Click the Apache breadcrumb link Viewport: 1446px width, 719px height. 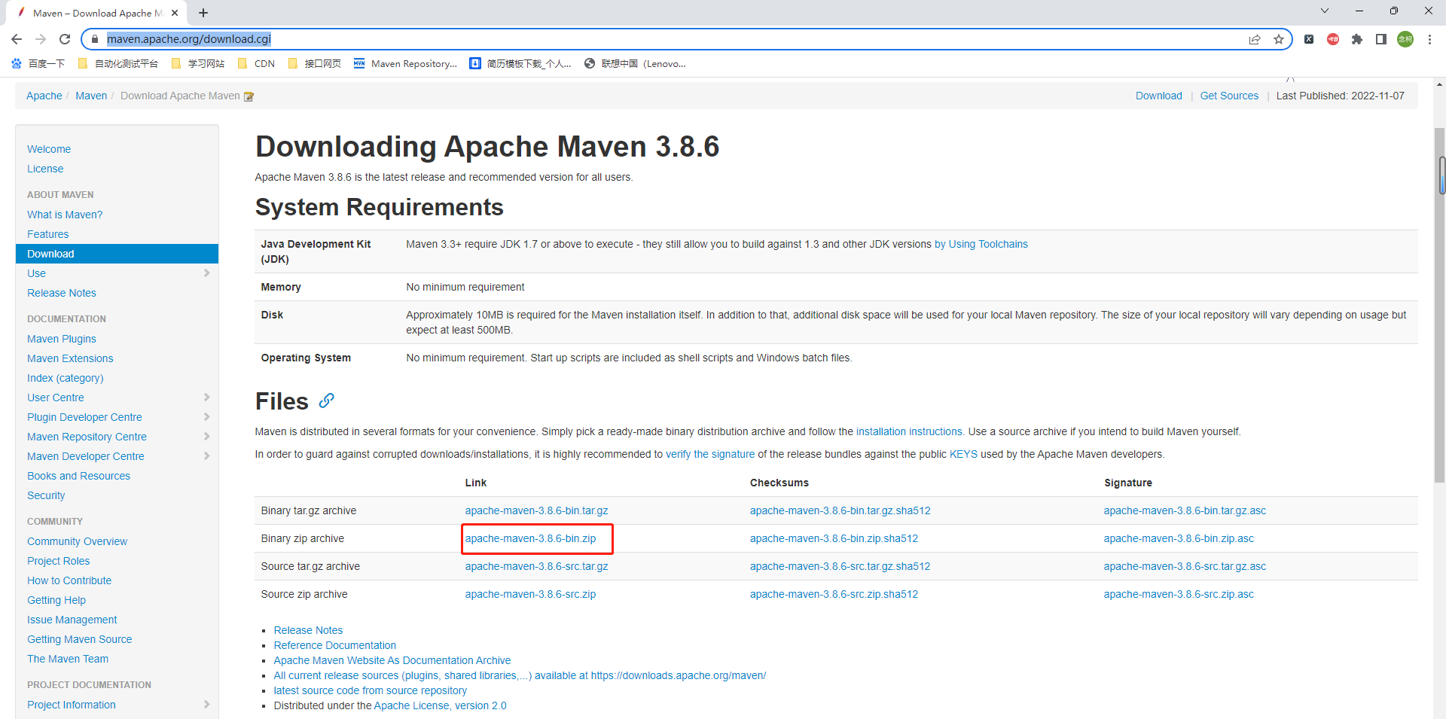pyautogui.click(x=44, y=96)
